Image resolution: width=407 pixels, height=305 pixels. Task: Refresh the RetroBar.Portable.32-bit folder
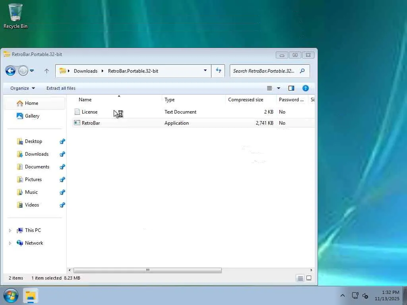coord(218,71)
